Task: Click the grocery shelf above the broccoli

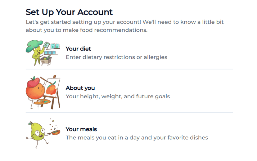Action: coord(52,46)
